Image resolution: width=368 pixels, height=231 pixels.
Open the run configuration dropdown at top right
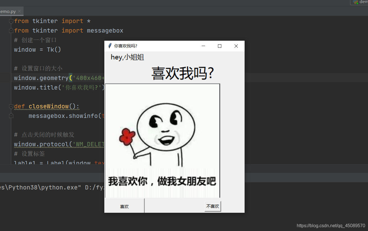point(359,2)
